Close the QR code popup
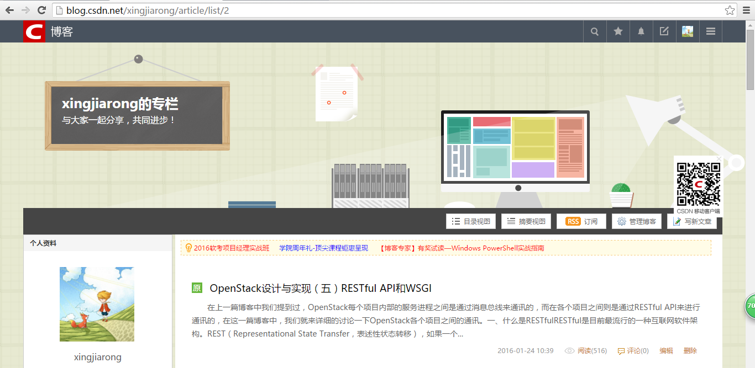755x368 pixels. coord(719,159)
